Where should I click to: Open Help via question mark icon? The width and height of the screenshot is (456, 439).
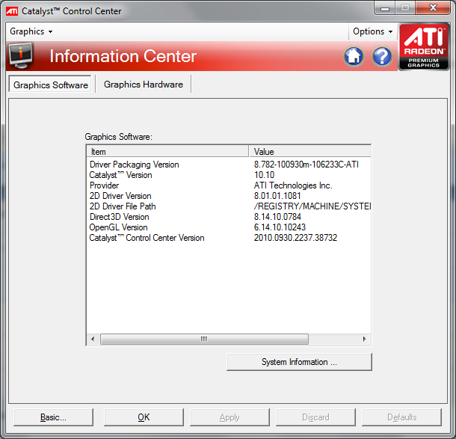[382, 56]
